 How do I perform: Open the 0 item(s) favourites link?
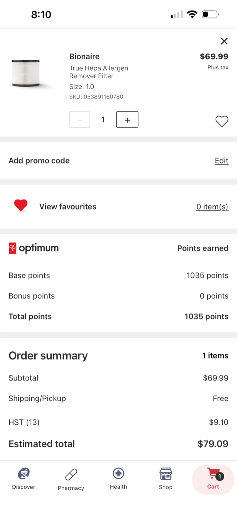212,207
